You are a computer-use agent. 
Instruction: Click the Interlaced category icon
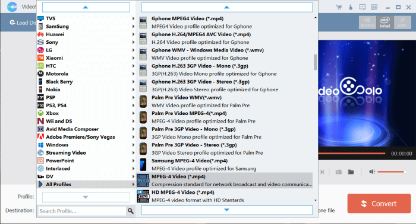40,168
